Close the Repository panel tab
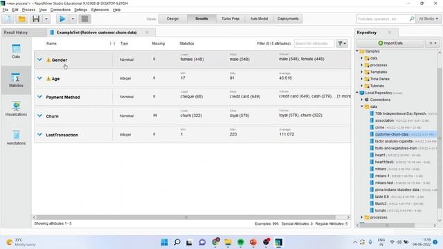Viewport: 443px width, 249px height. (x=390, y=33)
